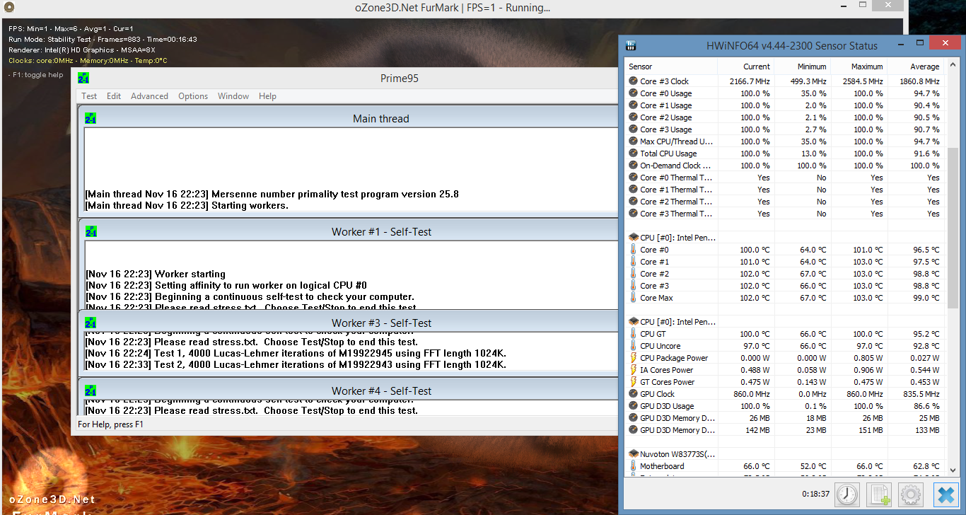The height and width of the screenshot is (515, 966).
Task: Click the thermometer icon beside Core Max
Action: coord(633,298)
